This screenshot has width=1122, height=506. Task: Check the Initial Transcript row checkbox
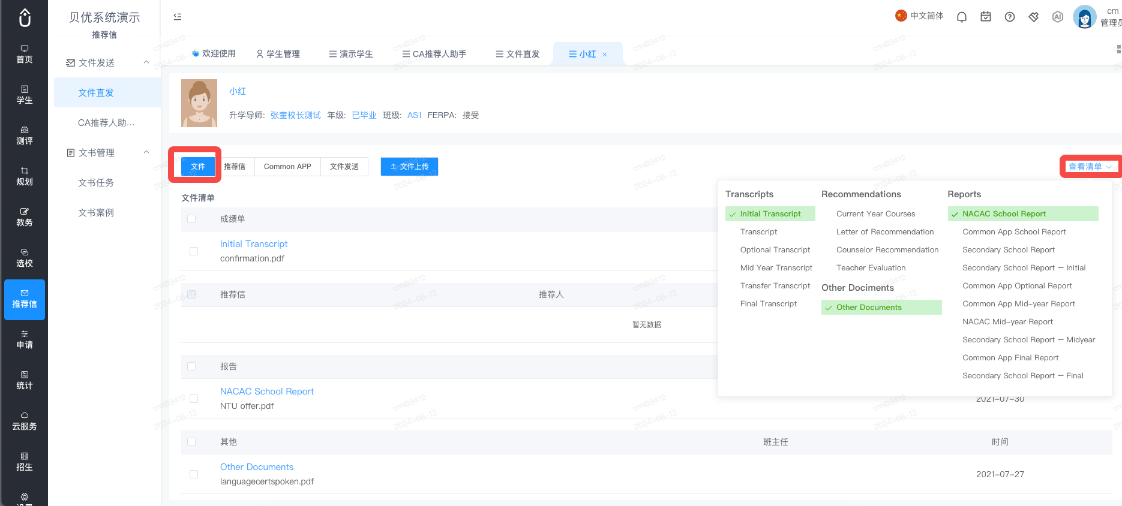(x=194, y=251)
